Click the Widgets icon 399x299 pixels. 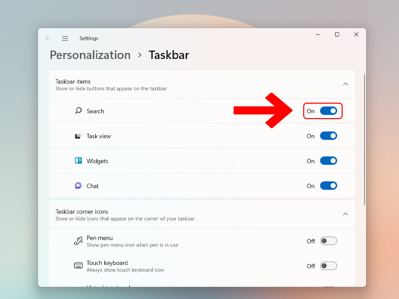click(78, 161)
